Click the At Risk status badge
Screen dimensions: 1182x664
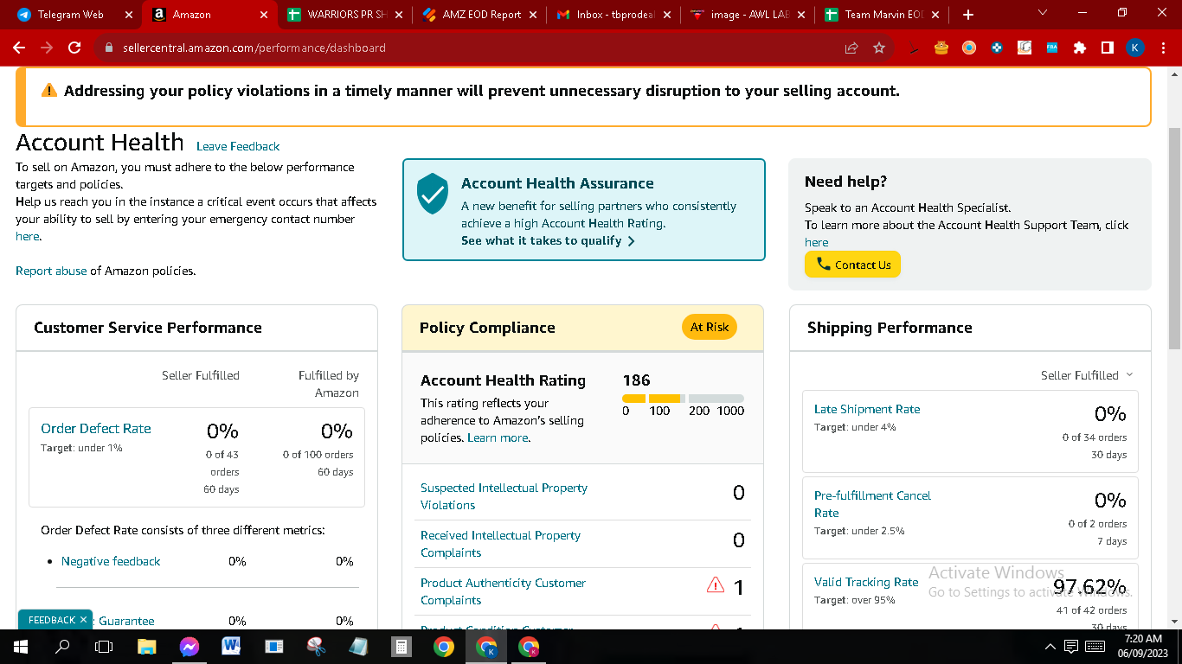(710, 328)
